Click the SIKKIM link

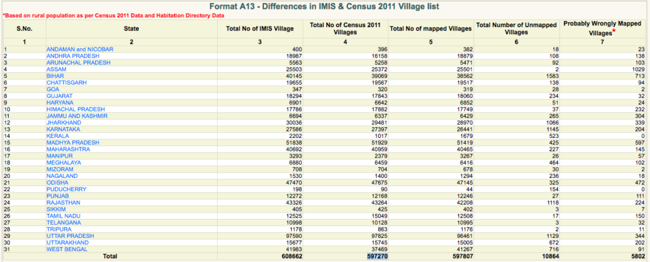tap(56, 209)
